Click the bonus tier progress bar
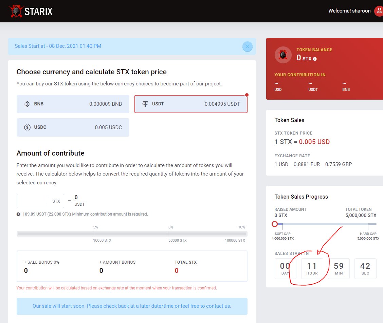This screenshot has height=323, width=383. 132,234
